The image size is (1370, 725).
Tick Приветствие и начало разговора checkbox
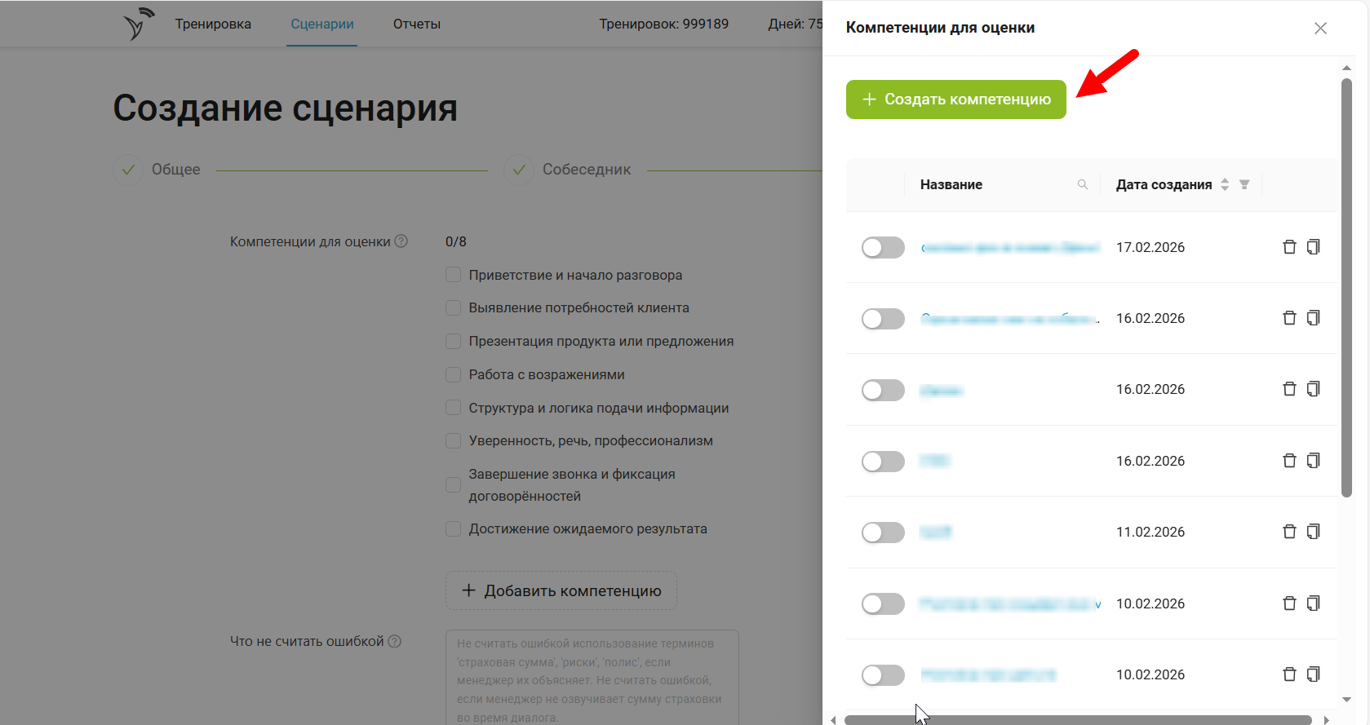tap(454, 275)
